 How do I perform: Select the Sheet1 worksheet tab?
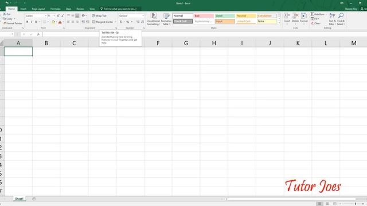click(x=19, y=199)
